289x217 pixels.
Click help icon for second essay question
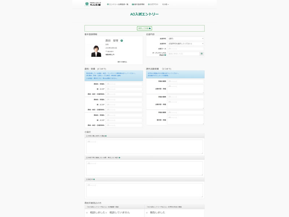(119, 158)
